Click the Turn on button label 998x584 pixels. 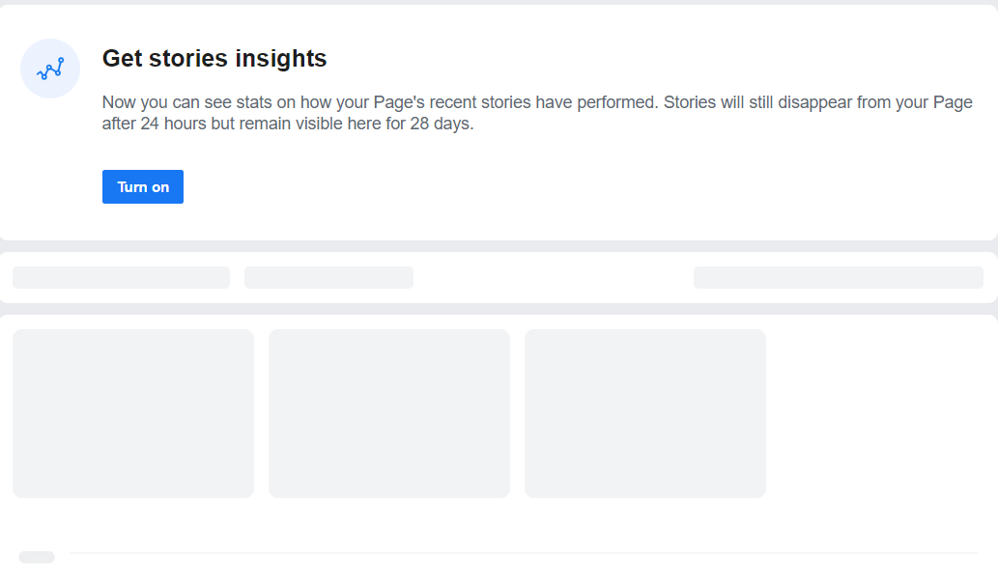(142, 186)
